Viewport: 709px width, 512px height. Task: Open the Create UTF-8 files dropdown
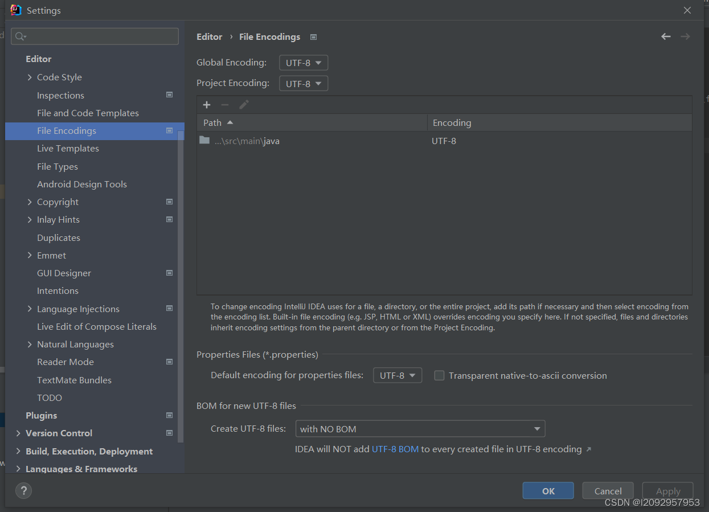coord(420,428)
